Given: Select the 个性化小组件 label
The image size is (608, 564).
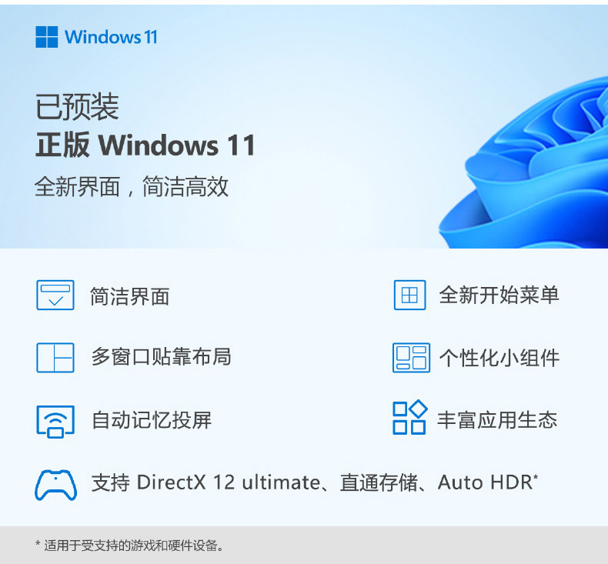Looking at the screenshot, I should click(499, 357).
